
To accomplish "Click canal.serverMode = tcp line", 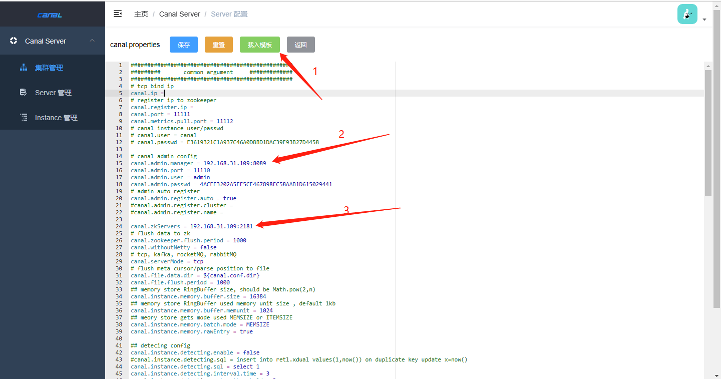I will click(x=167, y=261).
